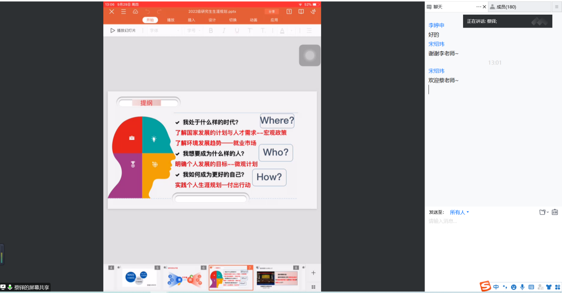The height and width of the screenshot is (293, 562).
Task: Click the 分享 share button
Action: click(271, 12)
